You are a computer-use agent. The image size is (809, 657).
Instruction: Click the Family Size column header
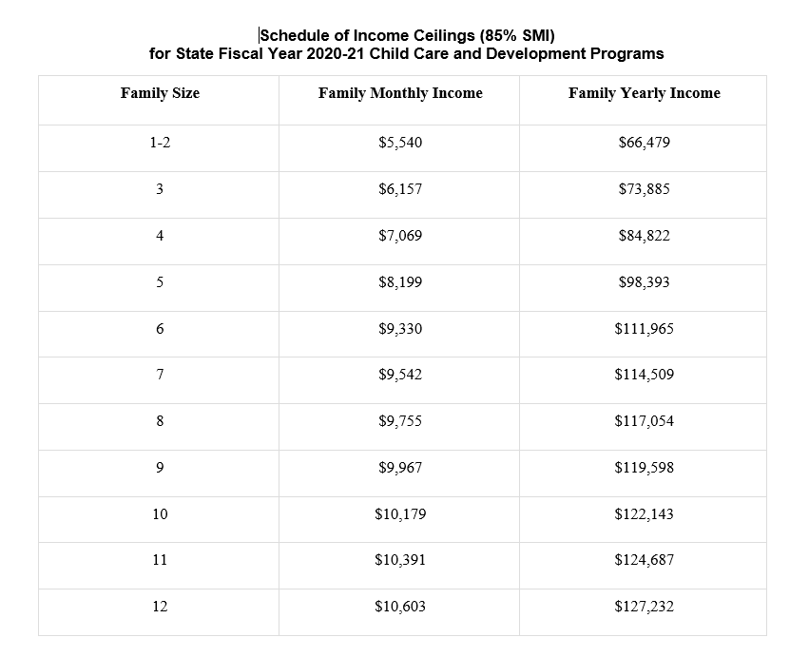pos(160,93)
